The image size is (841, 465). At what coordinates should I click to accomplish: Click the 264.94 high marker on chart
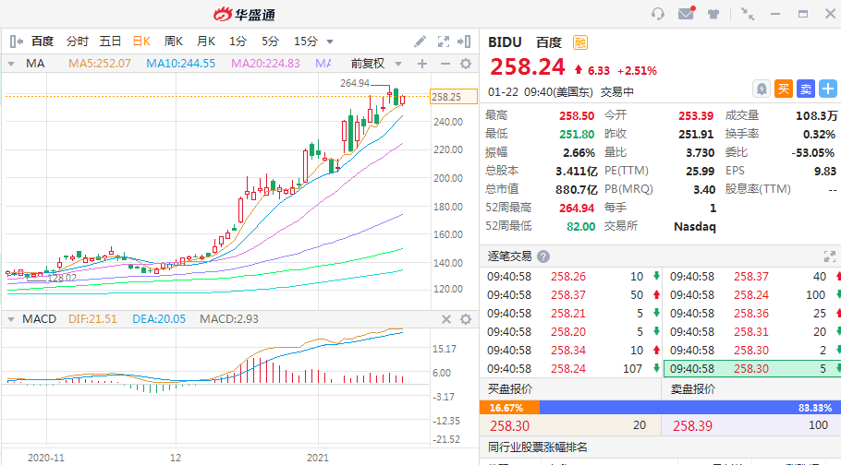[x=355, y=84]
